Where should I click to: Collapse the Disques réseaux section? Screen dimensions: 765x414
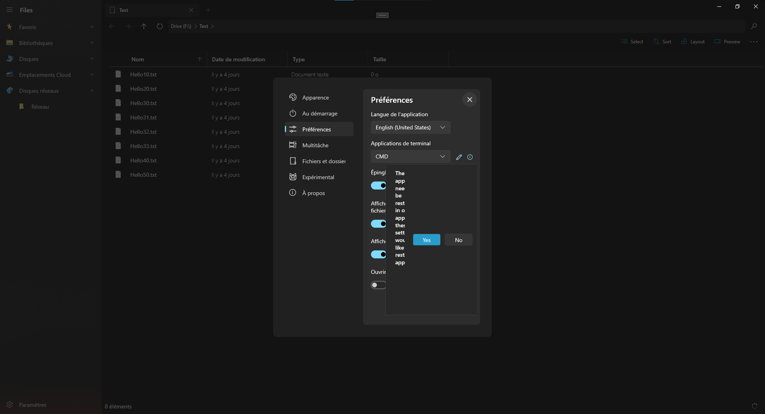[92, 91]
